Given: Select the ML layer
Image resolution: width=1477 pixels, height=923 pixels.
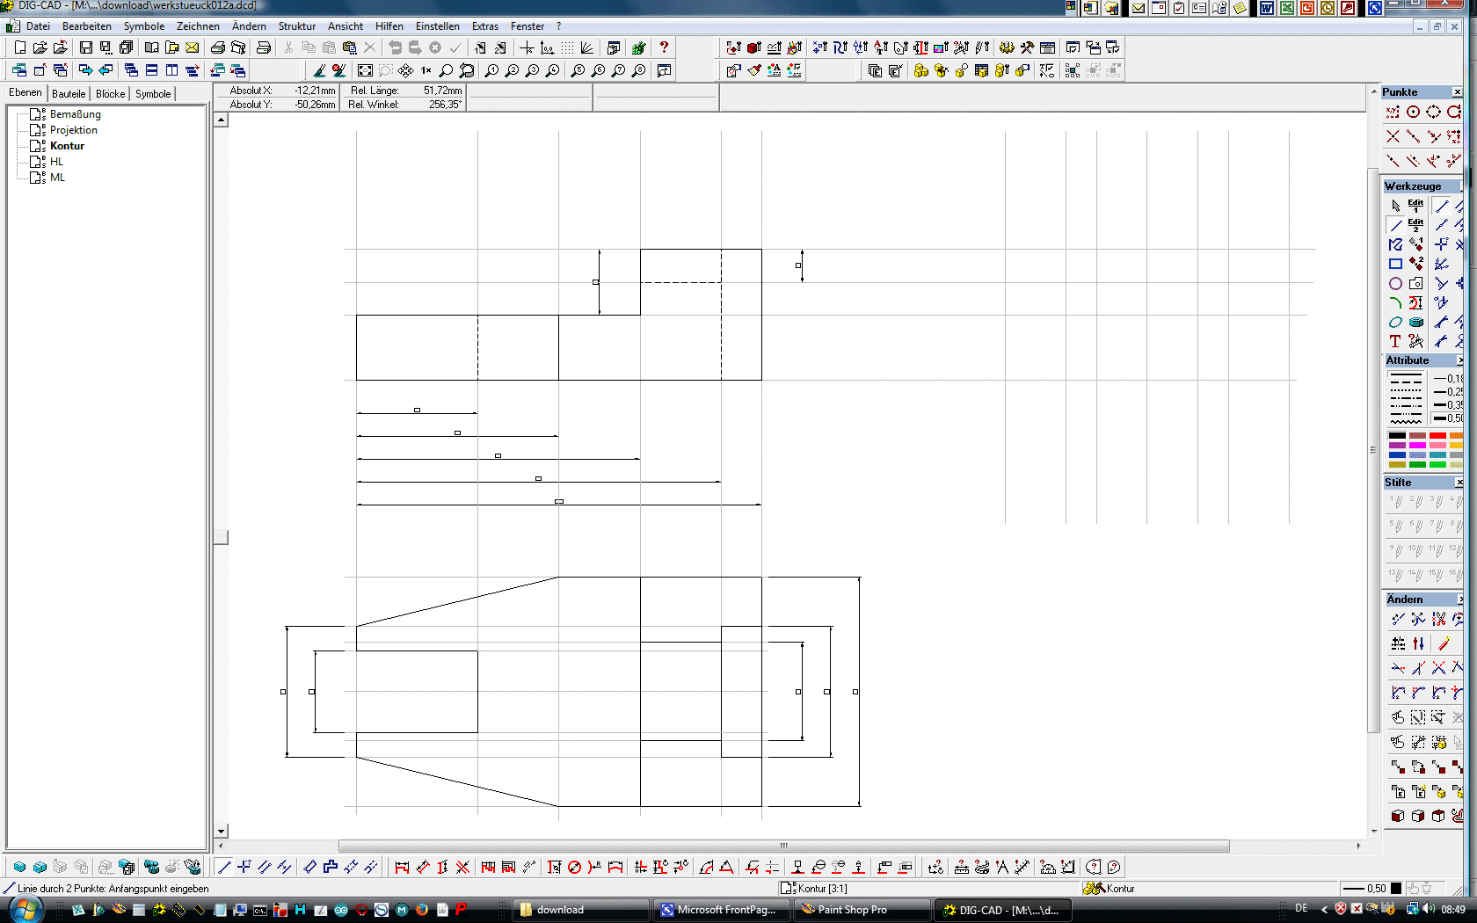Looking at the screenshot, I should pyautogui.click(x=57, y=178).
